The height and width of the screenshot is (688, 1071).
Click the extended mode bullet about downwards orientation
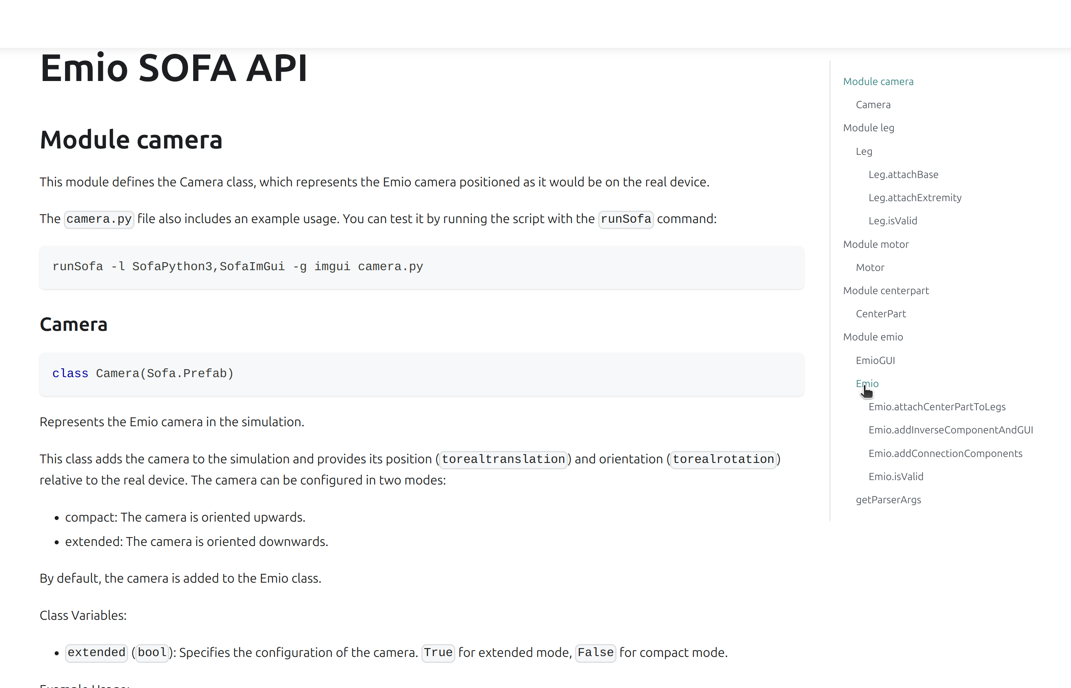(196, 542)
